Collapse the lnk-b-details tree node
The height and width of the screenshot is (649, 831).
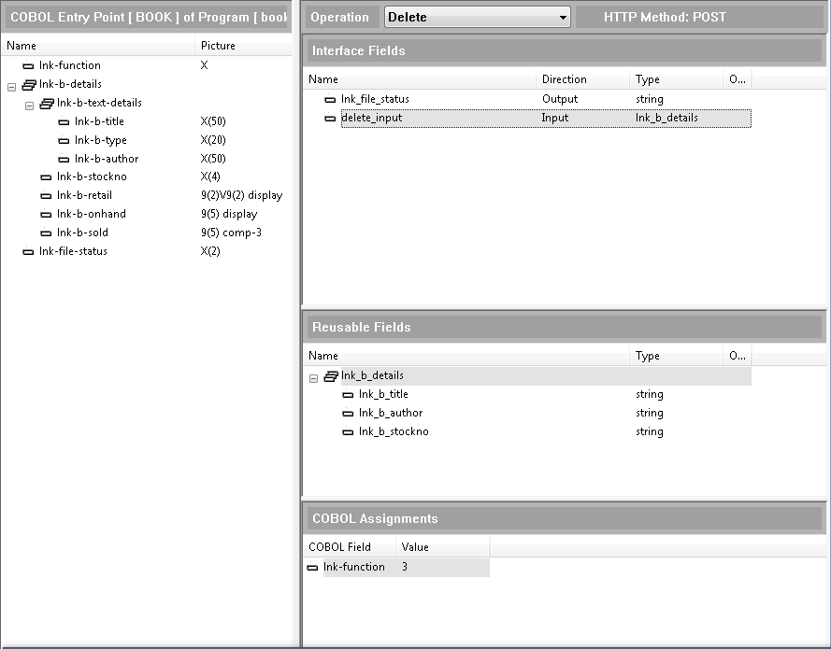coord(11,85)
